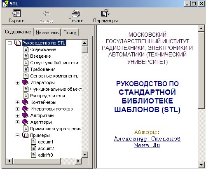Click the page icon beside Введение

tap(26, 56)
